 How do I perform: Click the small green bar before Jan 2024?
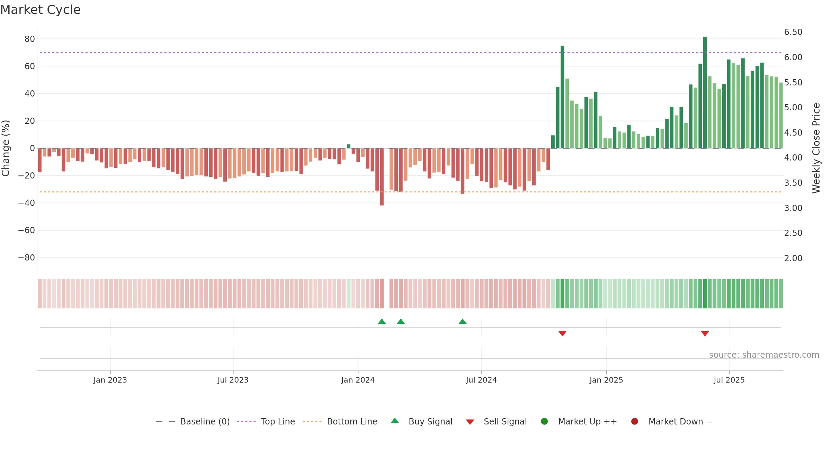pyautogui.click(x=349, y=146)
